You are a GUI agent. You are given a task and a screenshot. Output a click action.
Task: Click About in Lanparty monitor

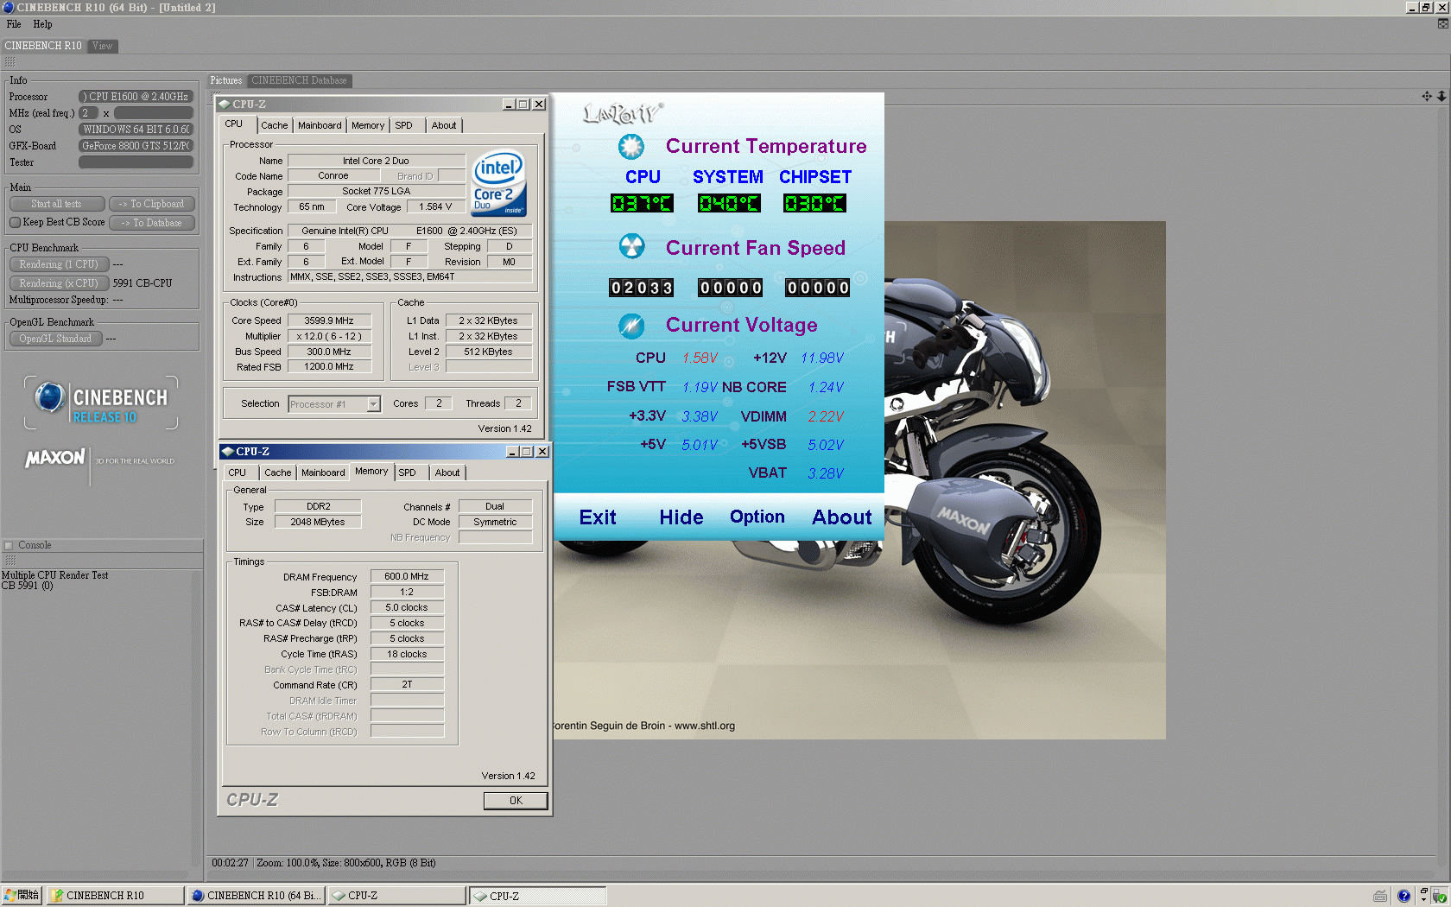[842, 517]
